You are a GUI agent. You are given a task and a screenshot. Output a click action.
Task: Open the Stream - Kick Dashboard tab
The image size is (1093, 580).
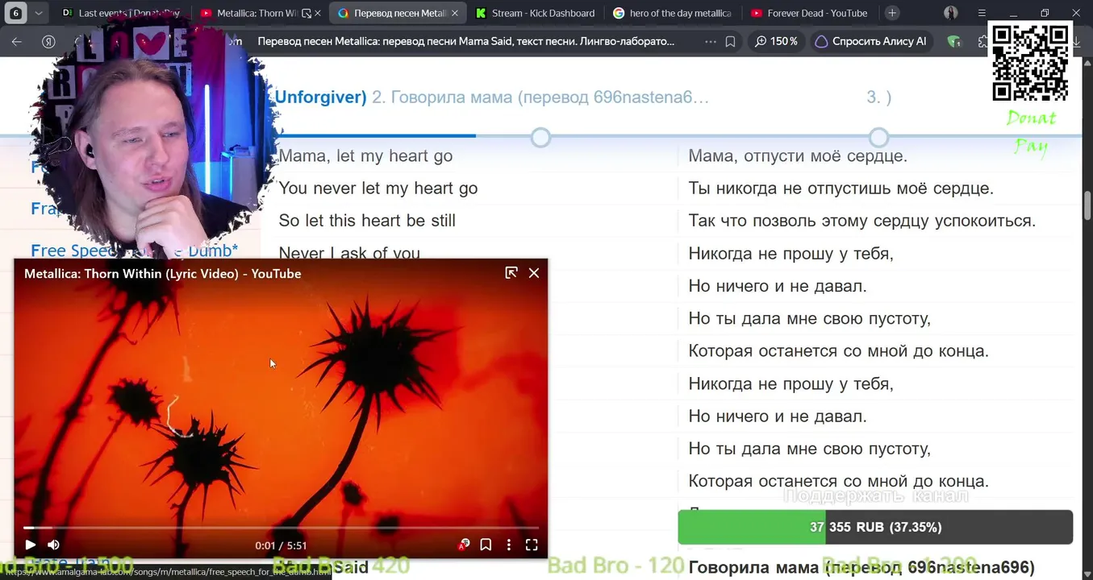(535, 13)
